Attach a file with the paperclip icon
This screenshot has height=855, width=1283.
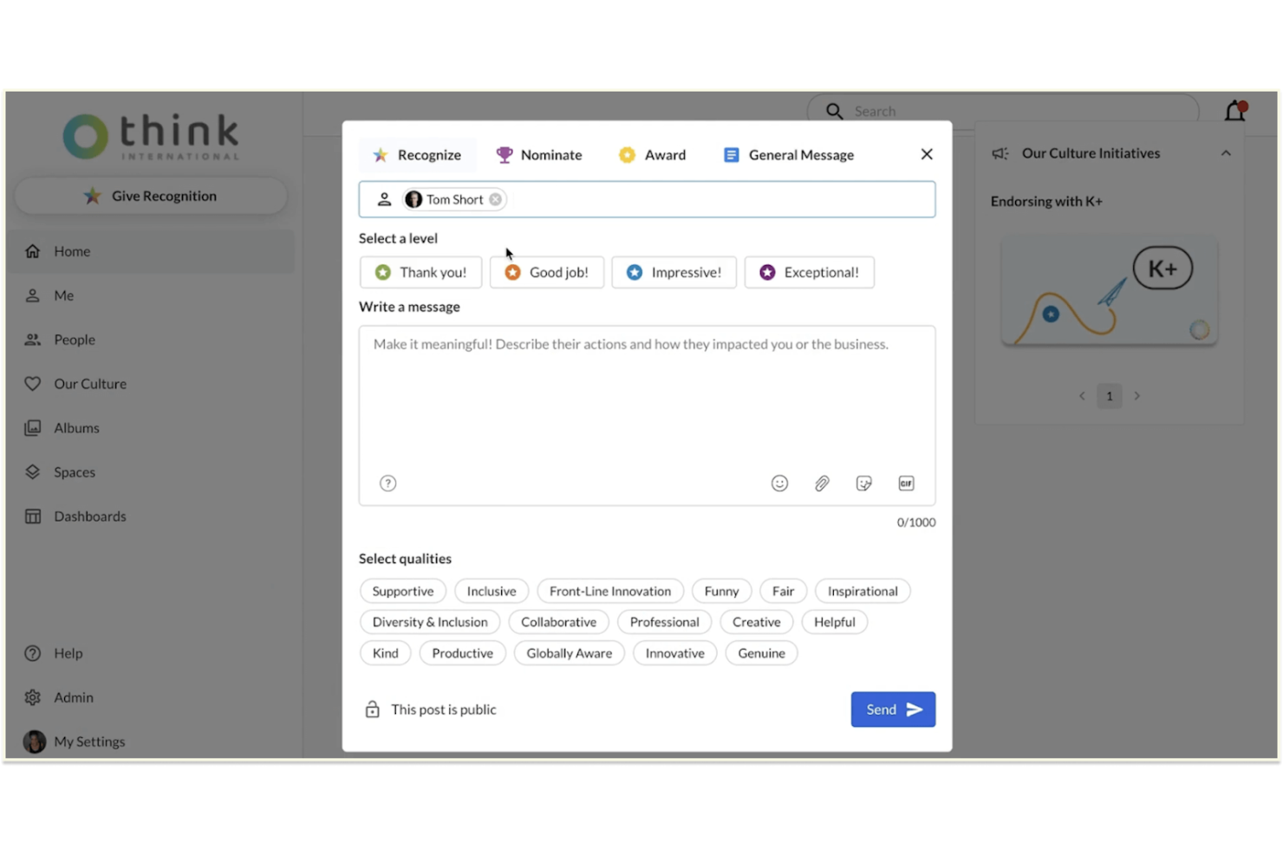click(x=822, y=483)
